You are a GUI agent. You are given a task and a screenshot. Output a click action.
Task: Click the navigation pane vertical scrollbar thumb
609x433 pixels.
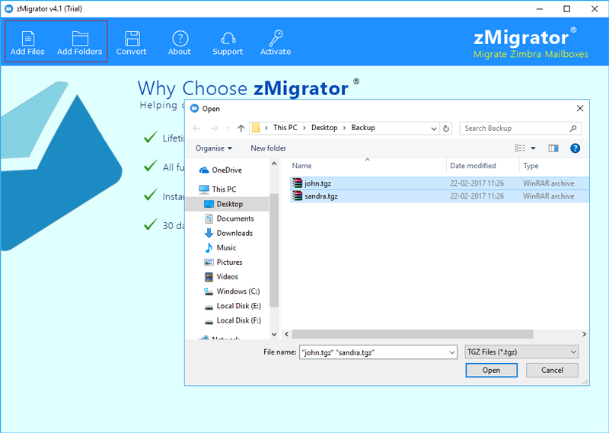pyautogui.click(x=274, y=250)
